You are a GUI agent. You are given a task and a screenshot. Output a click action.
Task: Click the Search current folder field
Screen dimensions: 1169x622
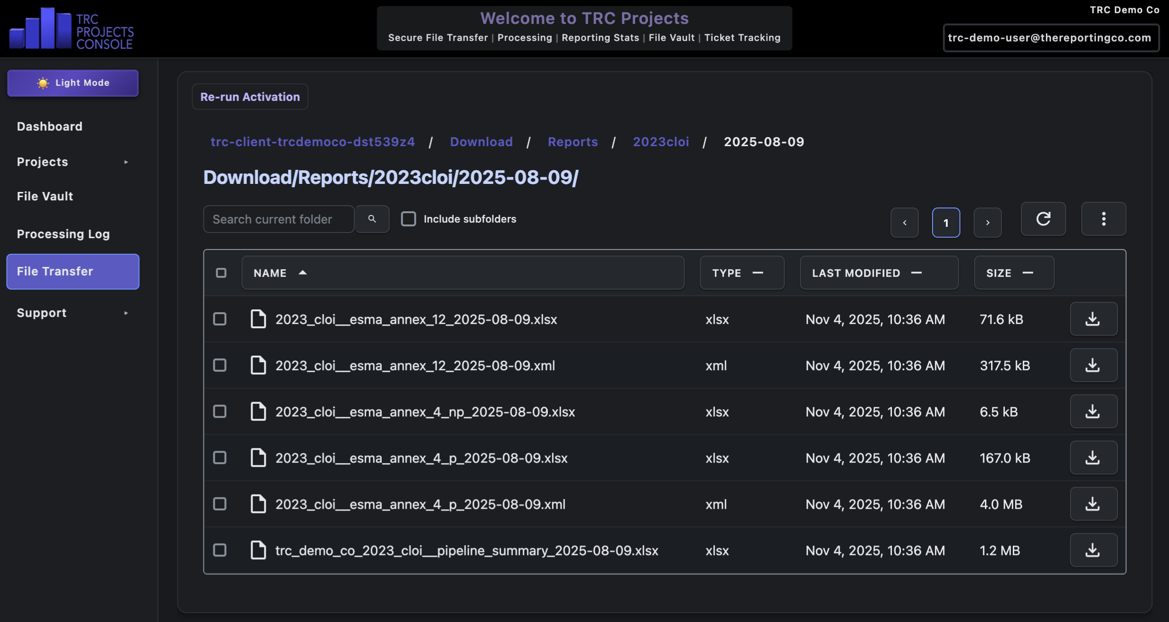[x=278, y=219]
